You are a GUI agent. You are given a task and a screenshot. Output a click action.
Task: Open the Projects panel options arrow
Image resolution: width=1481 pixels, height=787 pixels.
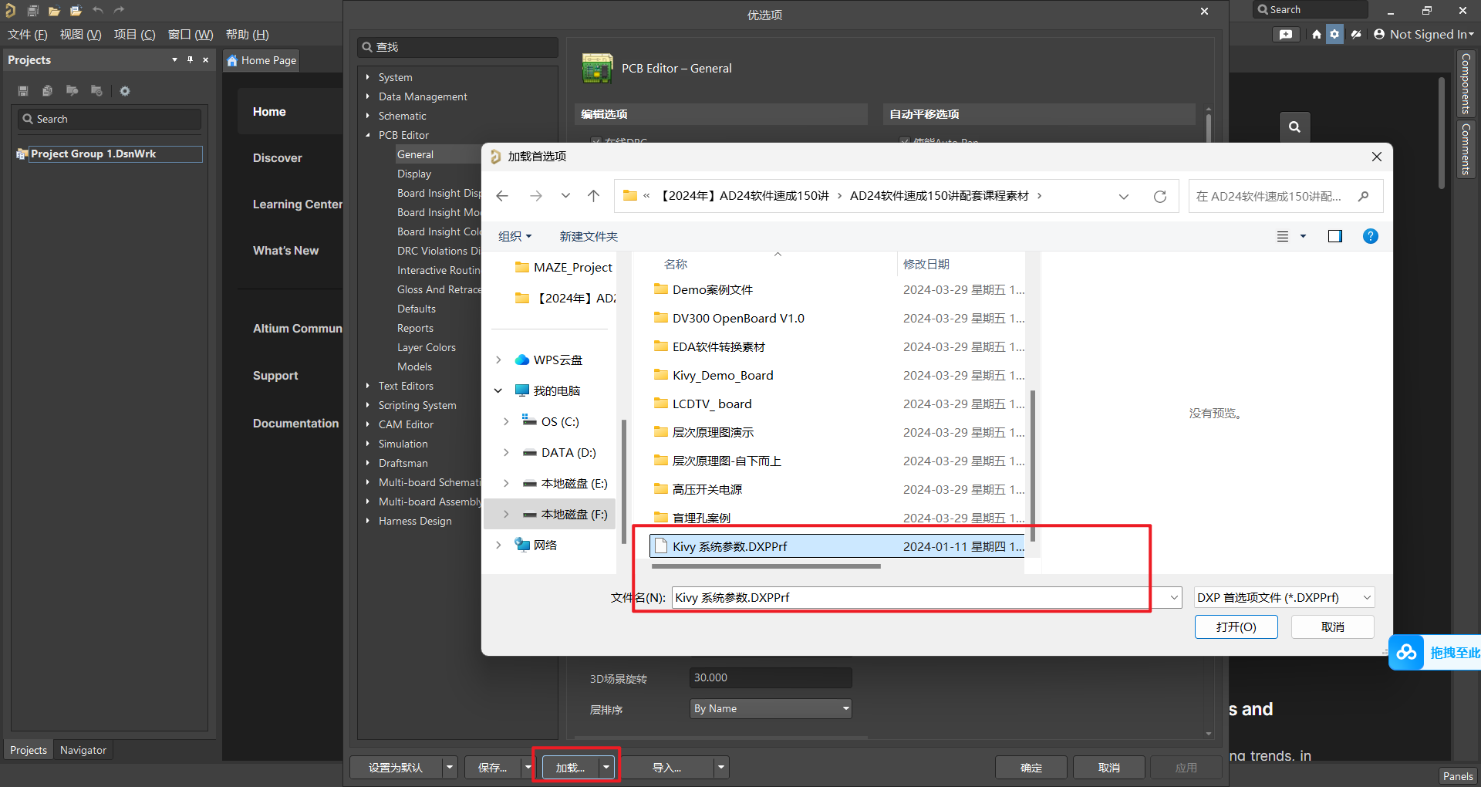tap(175, 59)
